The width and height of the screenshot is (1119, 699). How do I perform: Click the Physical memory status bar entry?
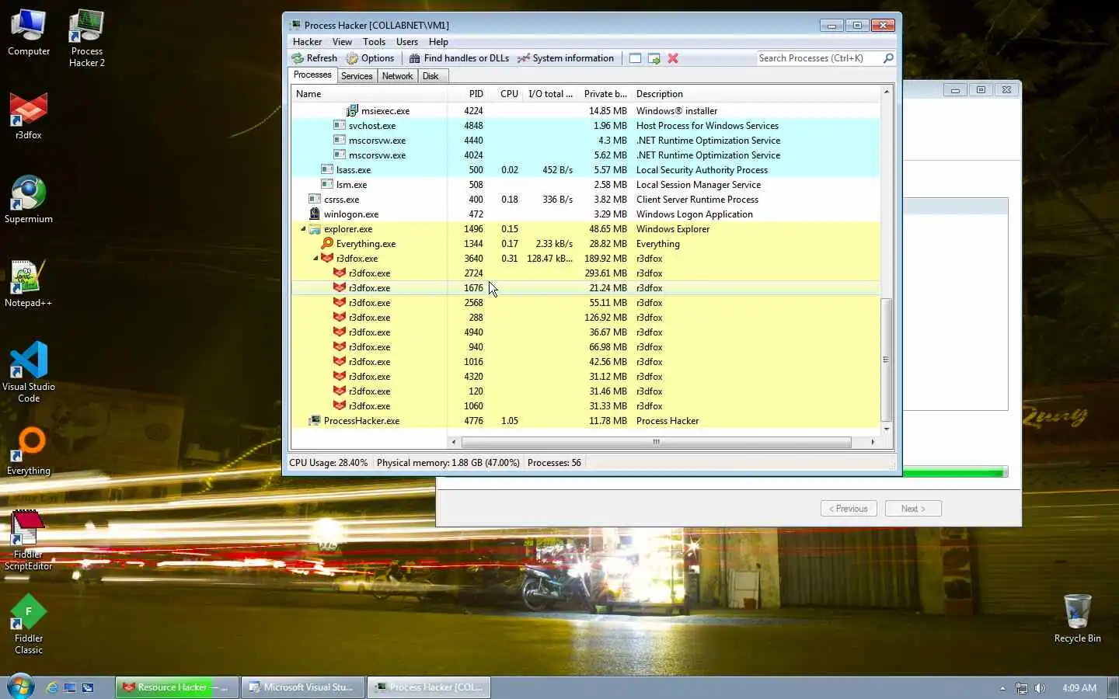coord(448,463)
